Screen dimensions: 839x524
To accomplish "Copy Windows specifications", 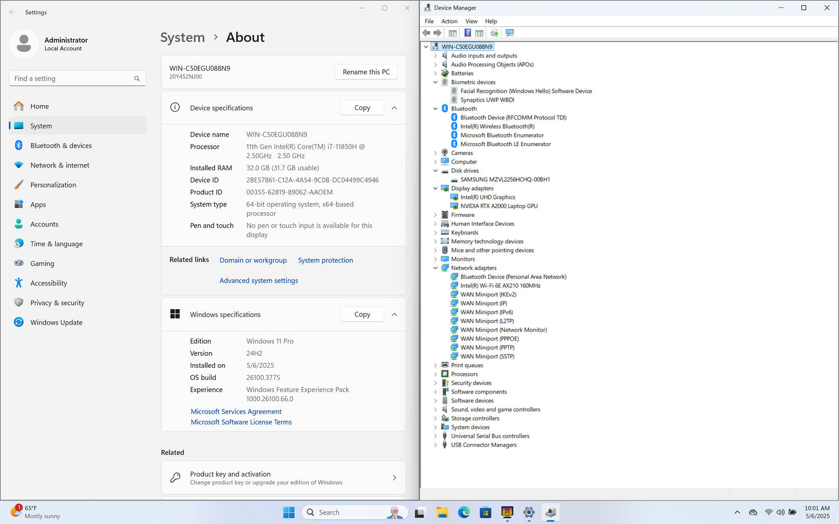I will coord(362,314).
